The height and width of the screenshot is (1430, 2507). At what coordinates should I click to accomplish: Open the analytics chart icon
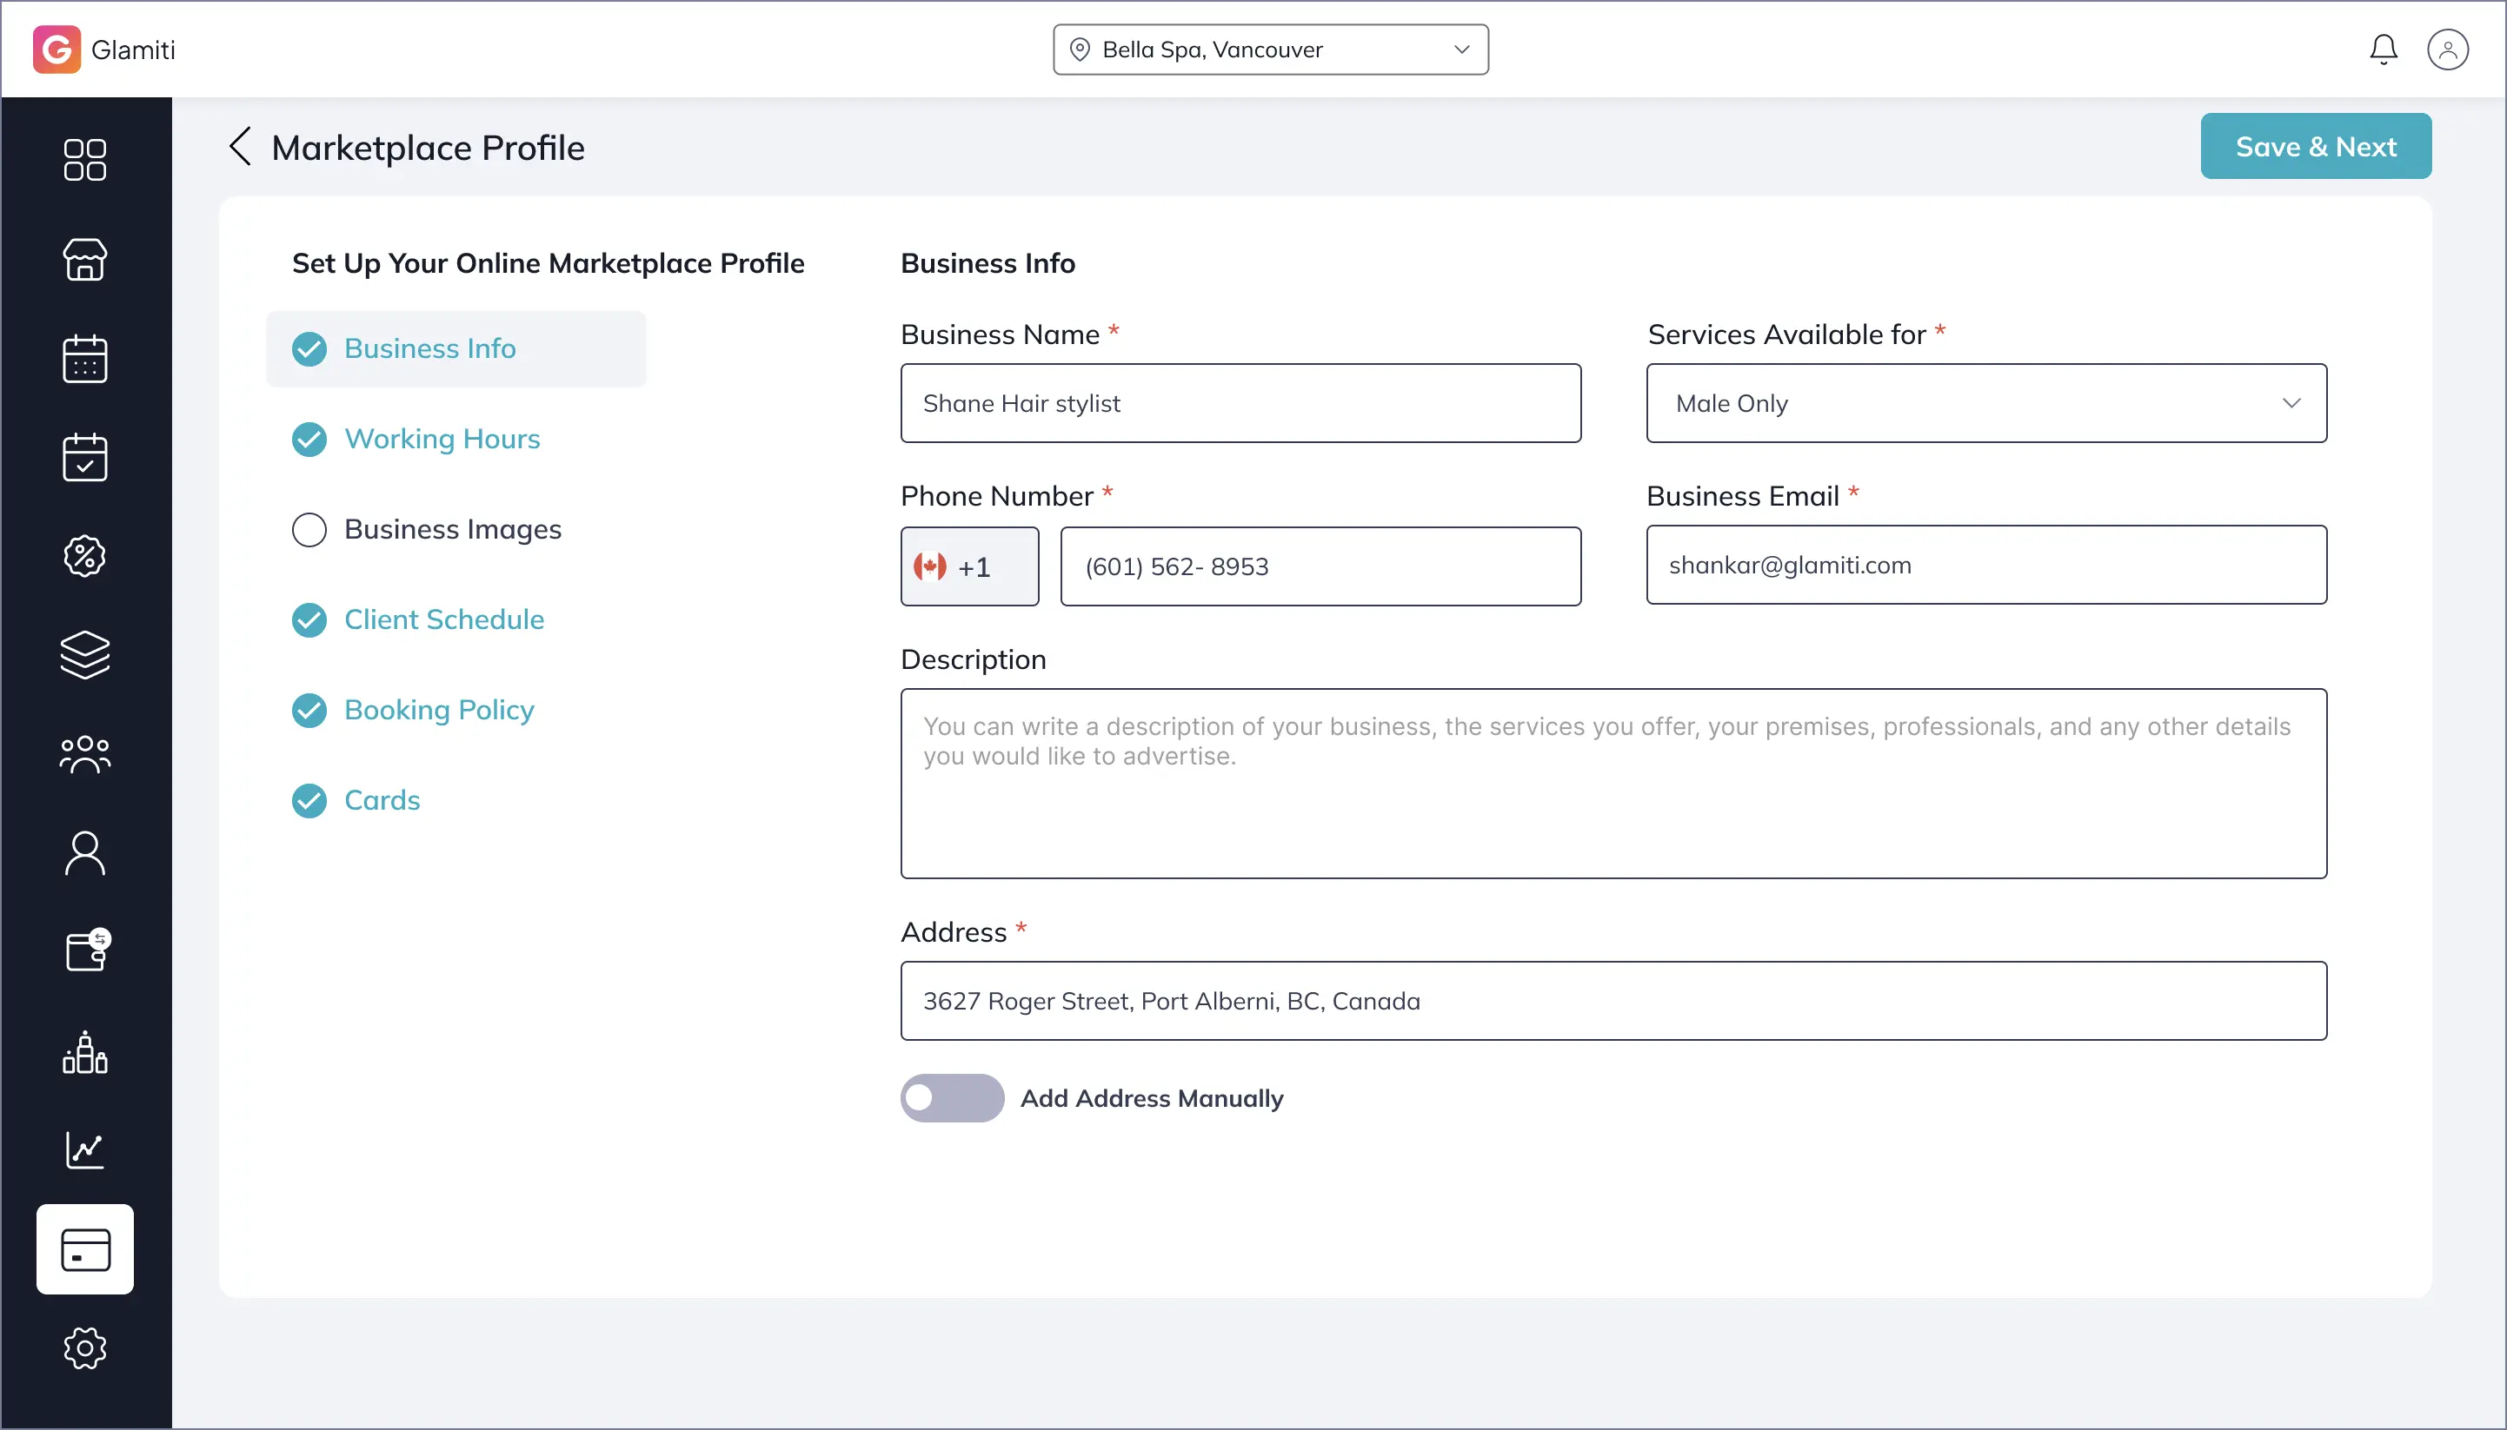[83, 1149]
